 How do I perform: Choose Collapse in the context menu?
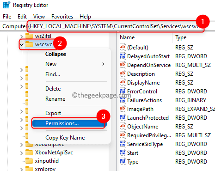pos(55,54)
